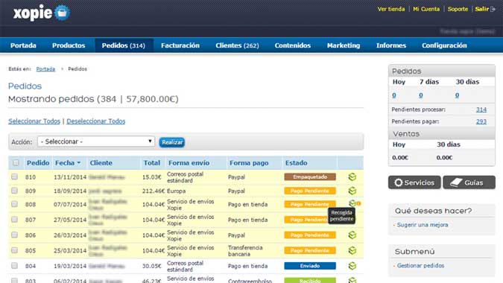503x283 pixels.
Task: Click Seleccionar Todos link
Action: (x=34, y=121)
